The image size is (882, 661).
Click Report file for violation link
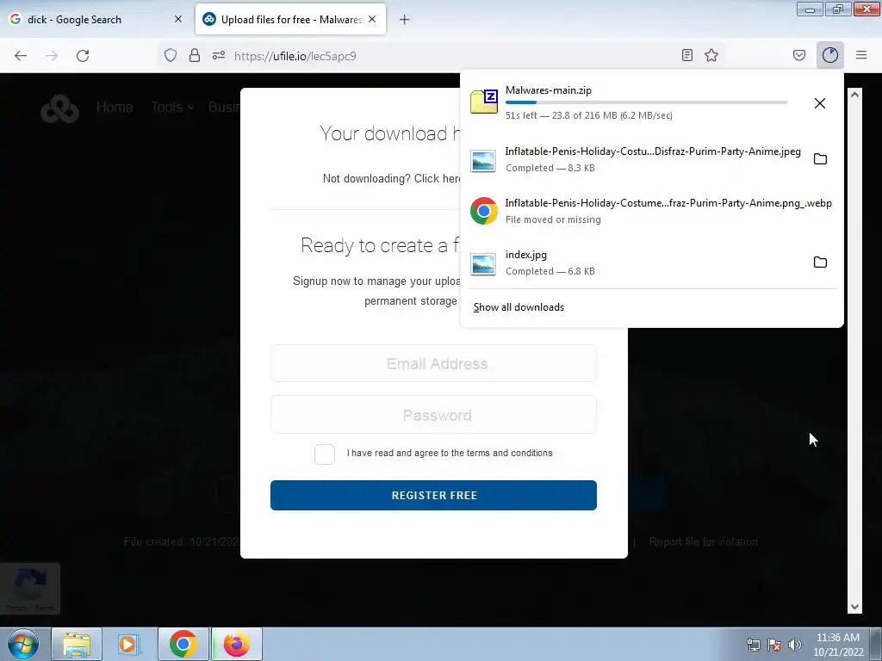click(x=703, y=542)
